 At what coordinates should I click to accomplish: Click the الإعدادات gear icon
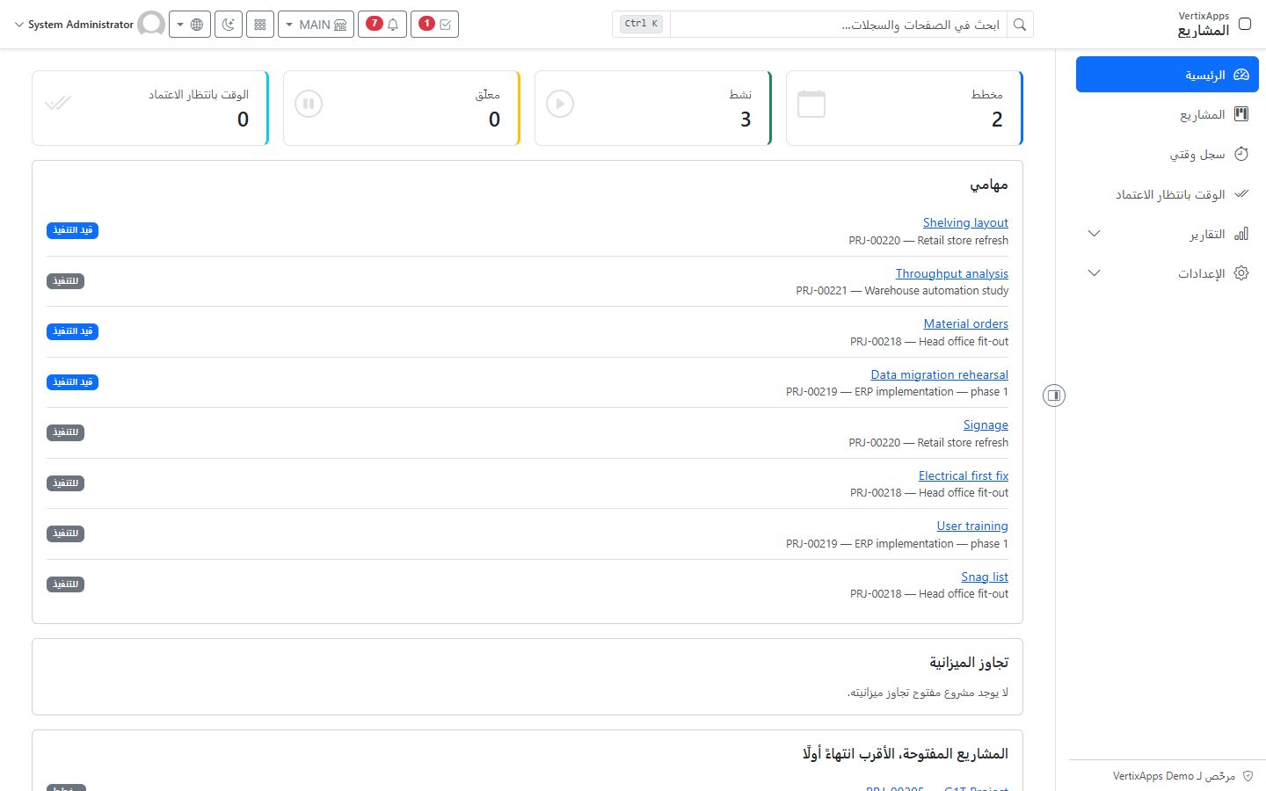click(x=1241, y=273)
